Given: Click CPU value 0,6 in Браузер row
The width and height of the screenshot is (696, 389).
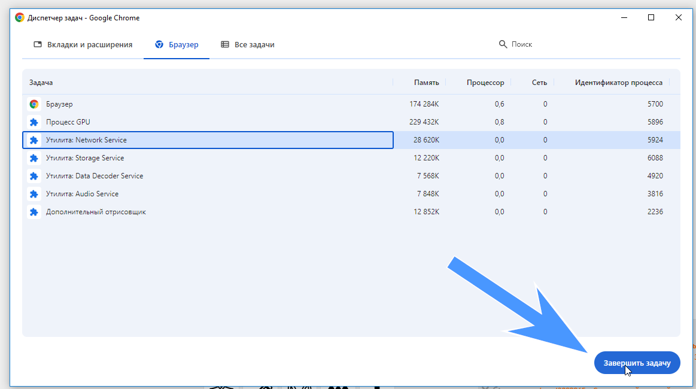Looking at the screenshot, I should pos(499,104).
